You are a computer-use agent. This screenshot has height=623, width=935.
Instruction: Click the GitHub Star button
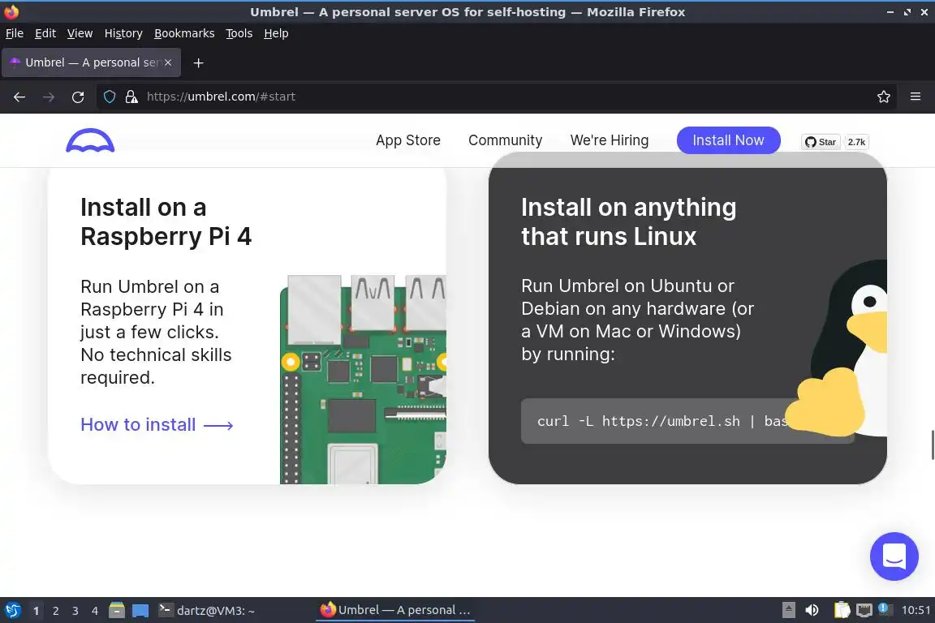click(821, 142)
